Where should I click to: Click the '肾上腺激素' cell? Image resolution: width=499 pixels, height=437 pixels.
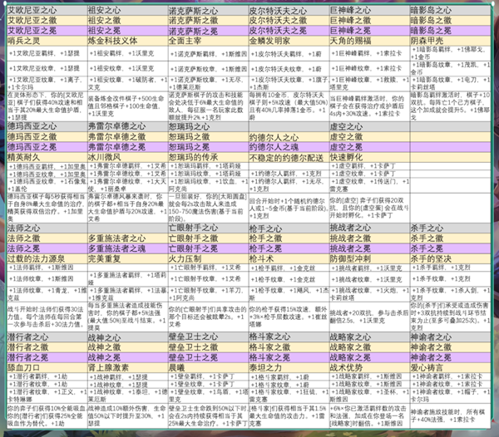click(x=127, y=368)
